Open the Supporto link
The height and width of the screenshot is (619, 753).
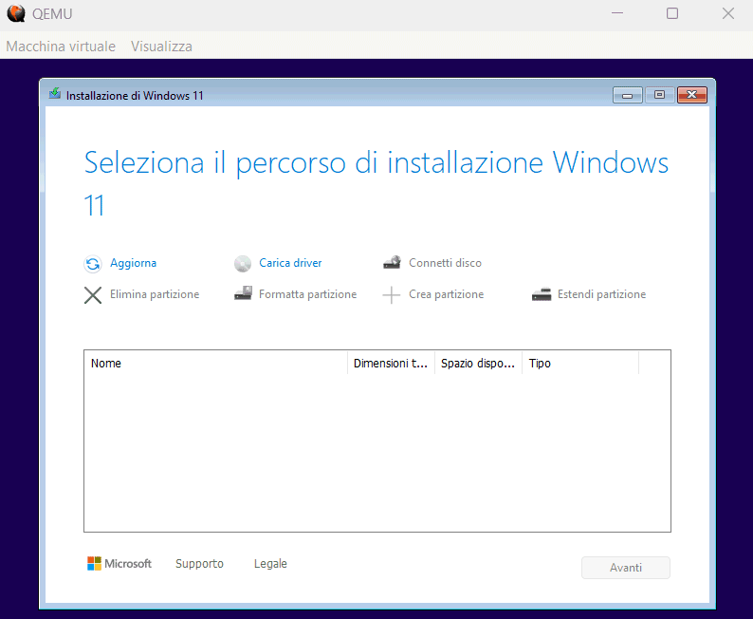(x=199, y=563)
